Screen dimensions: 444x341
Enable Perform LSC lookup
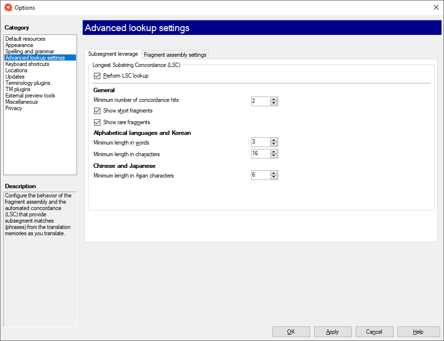[x=97, y=76]
